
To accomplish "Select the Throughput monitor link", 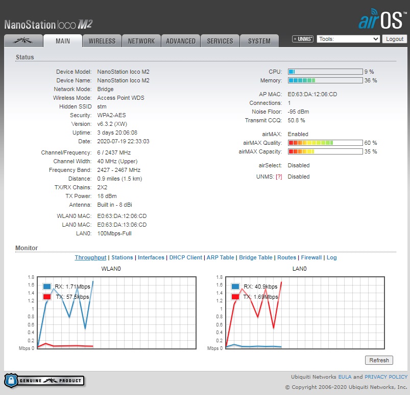I will [90, 257].
